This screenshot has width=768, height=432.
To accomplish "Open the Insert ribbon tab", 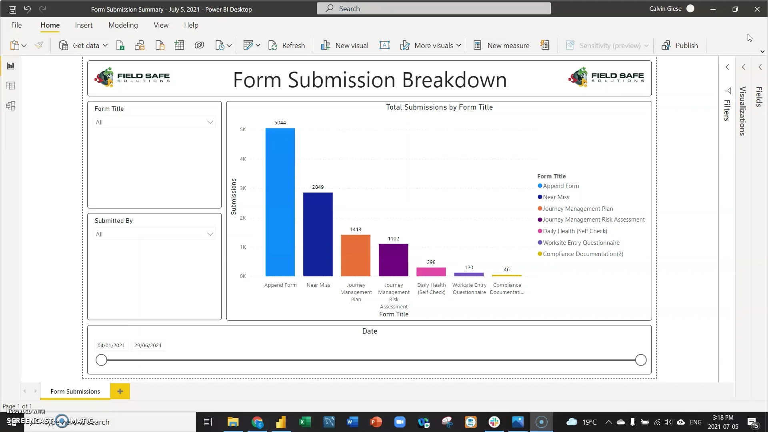I will point(84,25).
